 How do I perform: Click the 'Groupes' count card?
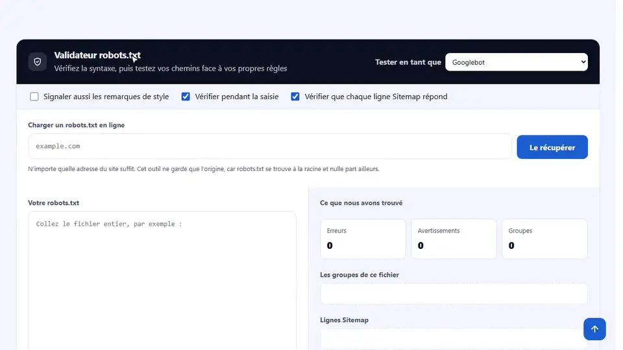[544, 239]
